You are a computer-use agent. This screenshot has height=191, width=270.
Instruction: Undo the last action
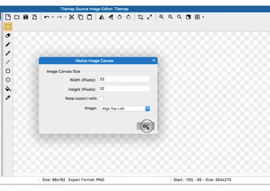click(x=47, y=17)
